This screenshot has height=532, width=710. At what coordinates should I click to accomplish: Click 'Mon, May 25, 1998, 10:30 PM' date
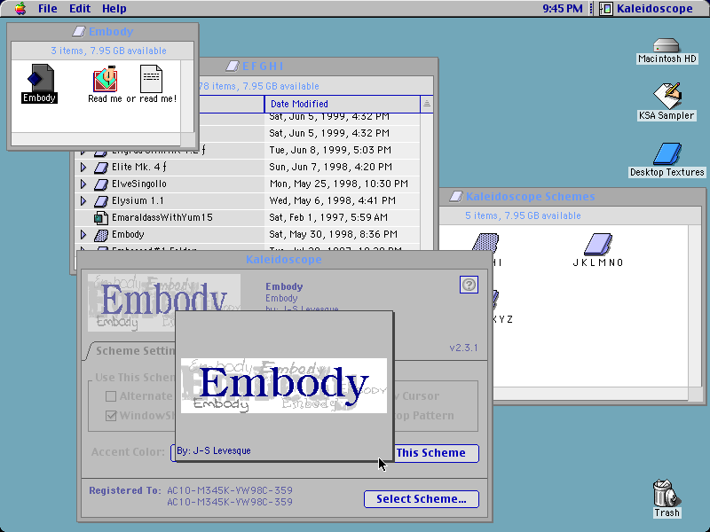(x=339, y=184)
